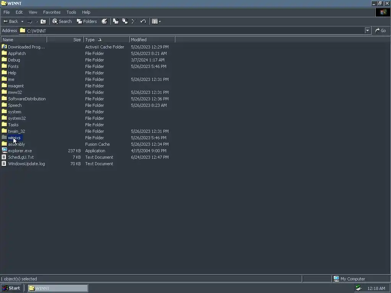This screenshot has width=391, height=293.
Task: Sort by the Name column header
Action: (x=24, y=40)
